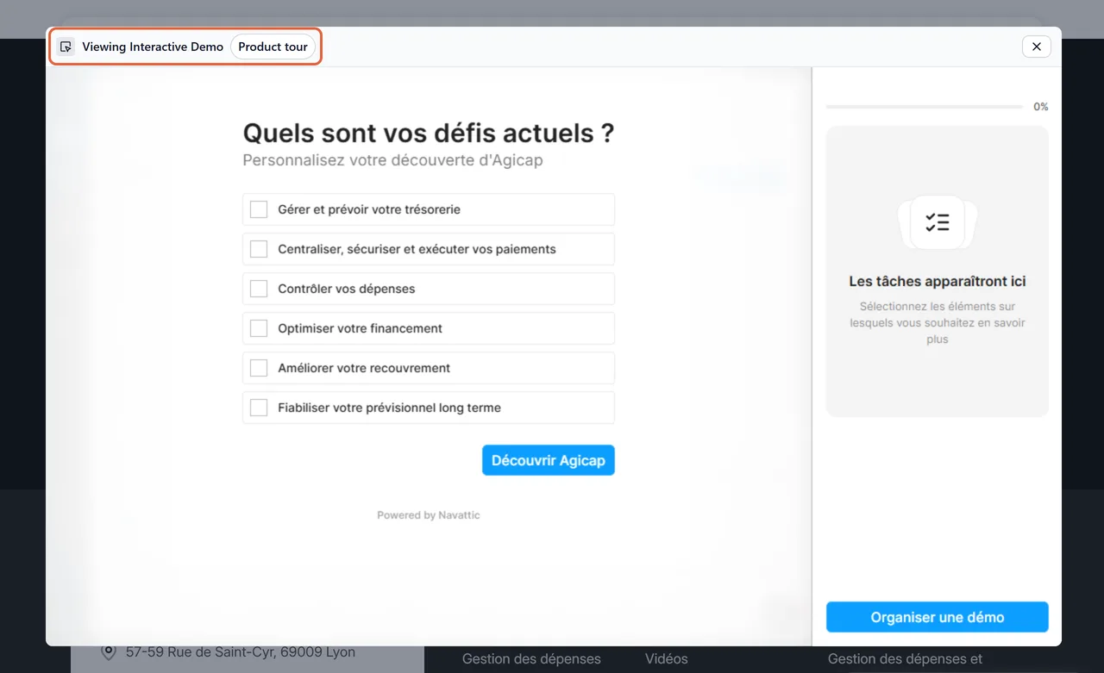Enable 'Optimiser votre financement' option
Image resolution: width=1104 pixels, height=673 pixels.
click(x=259, y=328)
